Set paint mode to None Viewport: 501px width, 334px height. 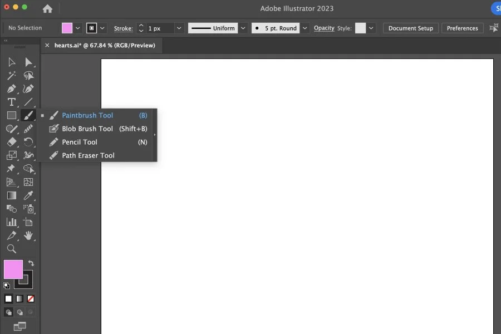pos(31,298)
